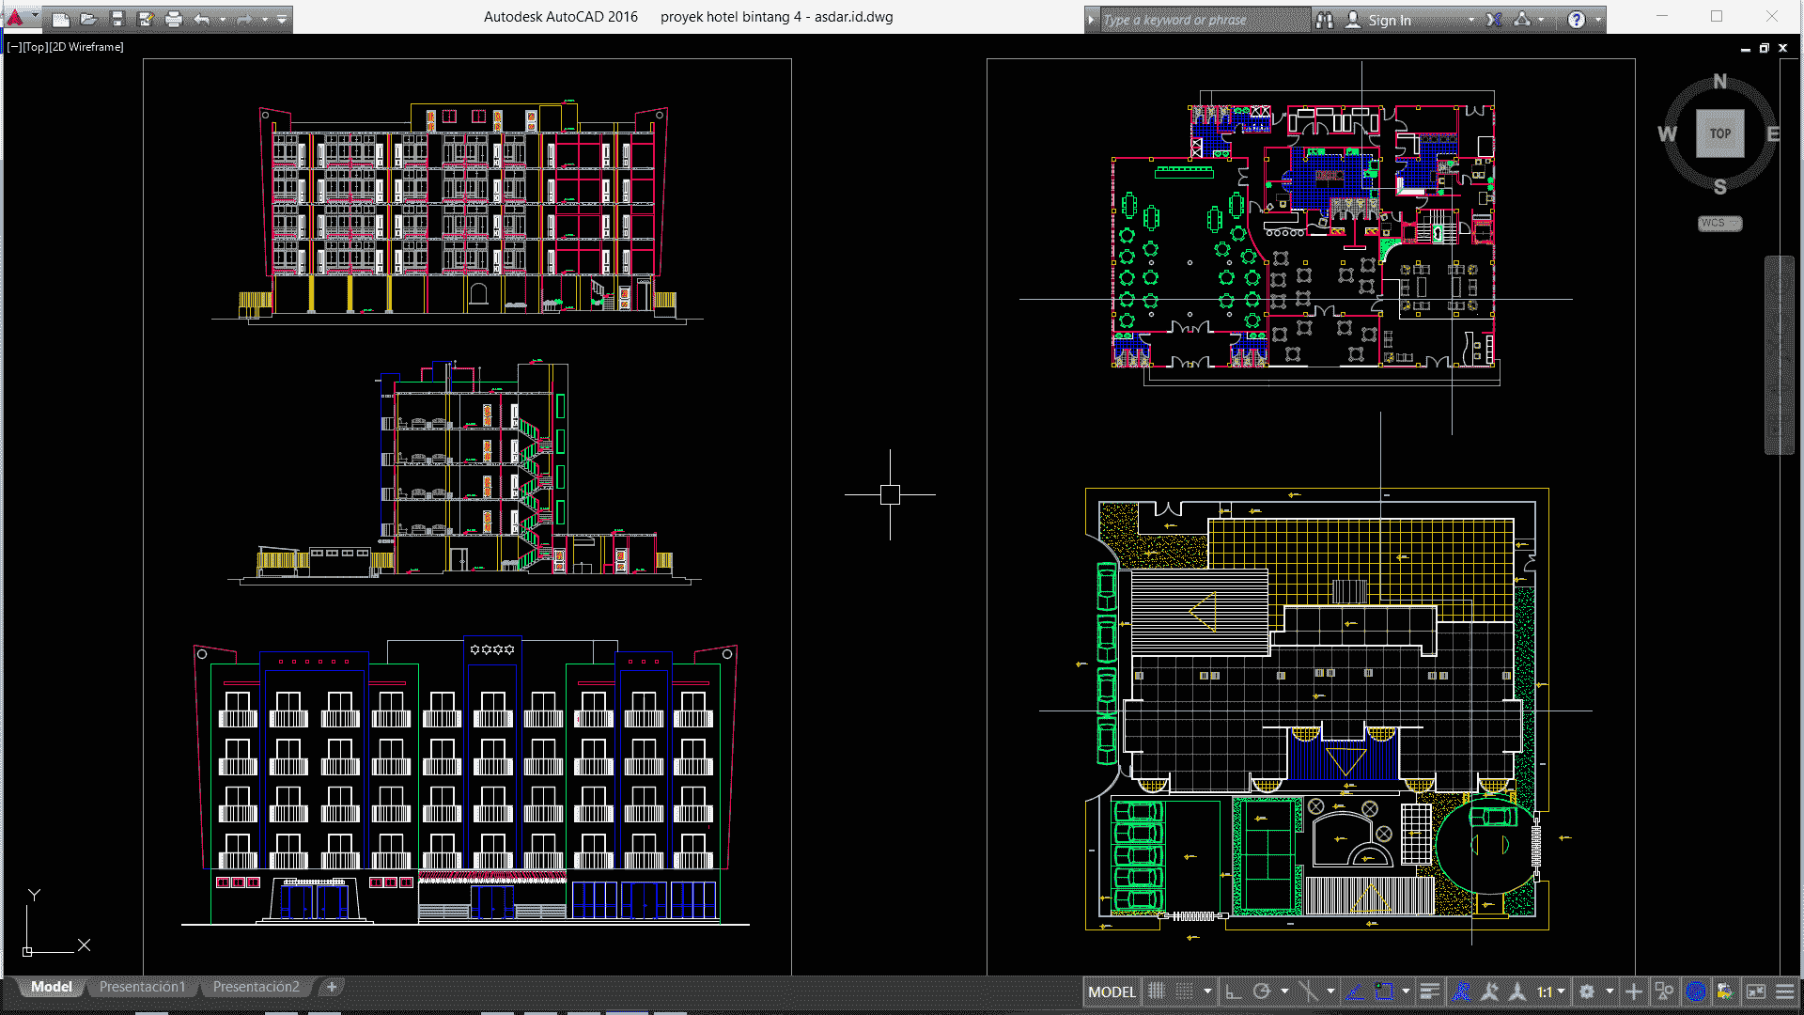
Task: Click the MODEL space status bar button
Action: pyautogui.click(x=1112, y=992)
